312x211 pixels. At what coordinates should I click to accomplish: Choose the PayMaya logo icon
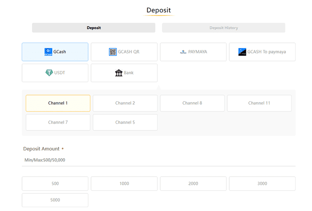pos(183,52)
